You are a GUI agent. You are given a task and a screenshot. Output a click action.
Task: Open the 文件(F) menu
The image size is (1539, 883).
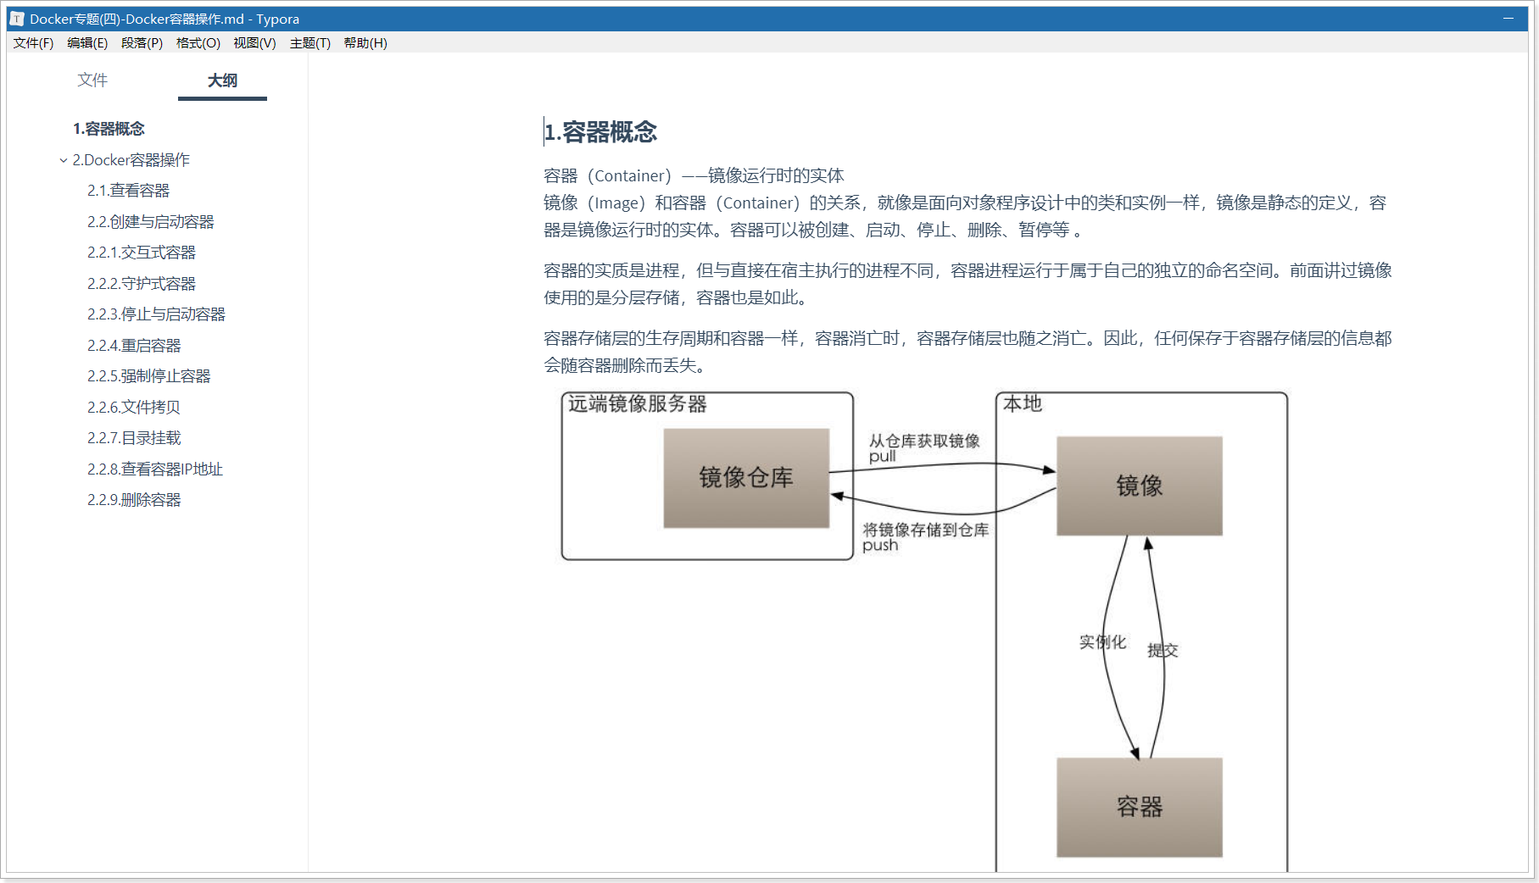click(x=33, y=42)
